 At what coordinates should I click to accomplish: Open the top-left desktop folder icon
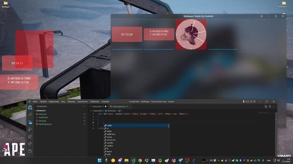[x=5, y=5]
